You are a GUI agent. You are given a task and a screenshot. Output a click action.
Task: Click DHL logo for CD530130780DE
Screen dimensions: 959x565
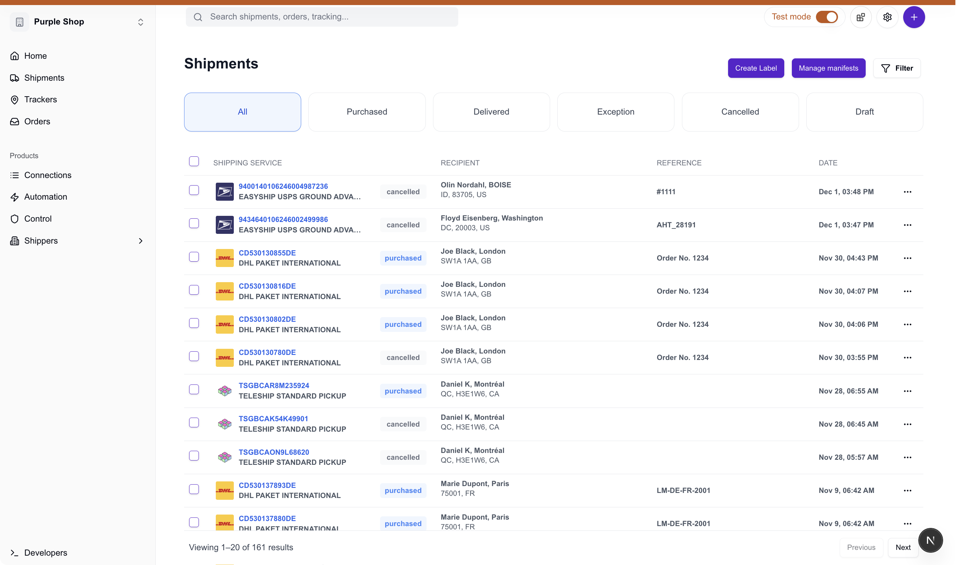pos(224,357)
